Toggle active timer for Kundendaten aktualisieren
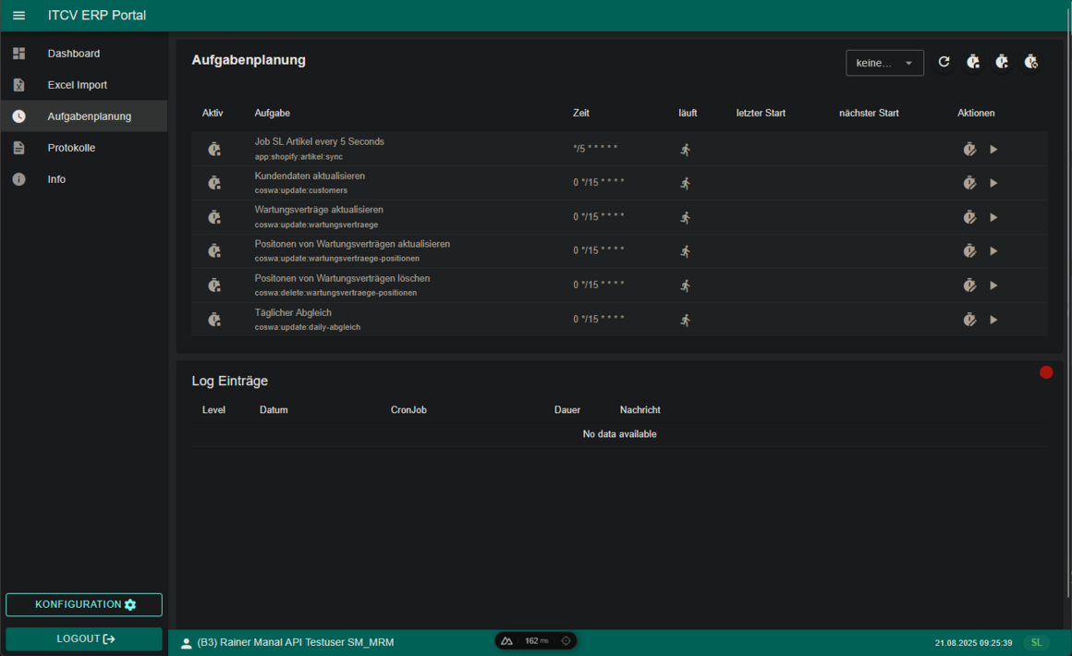Image resolution: width=1072 pixels, height=656 pixels. pyautogui.click(x=214, y=183)
